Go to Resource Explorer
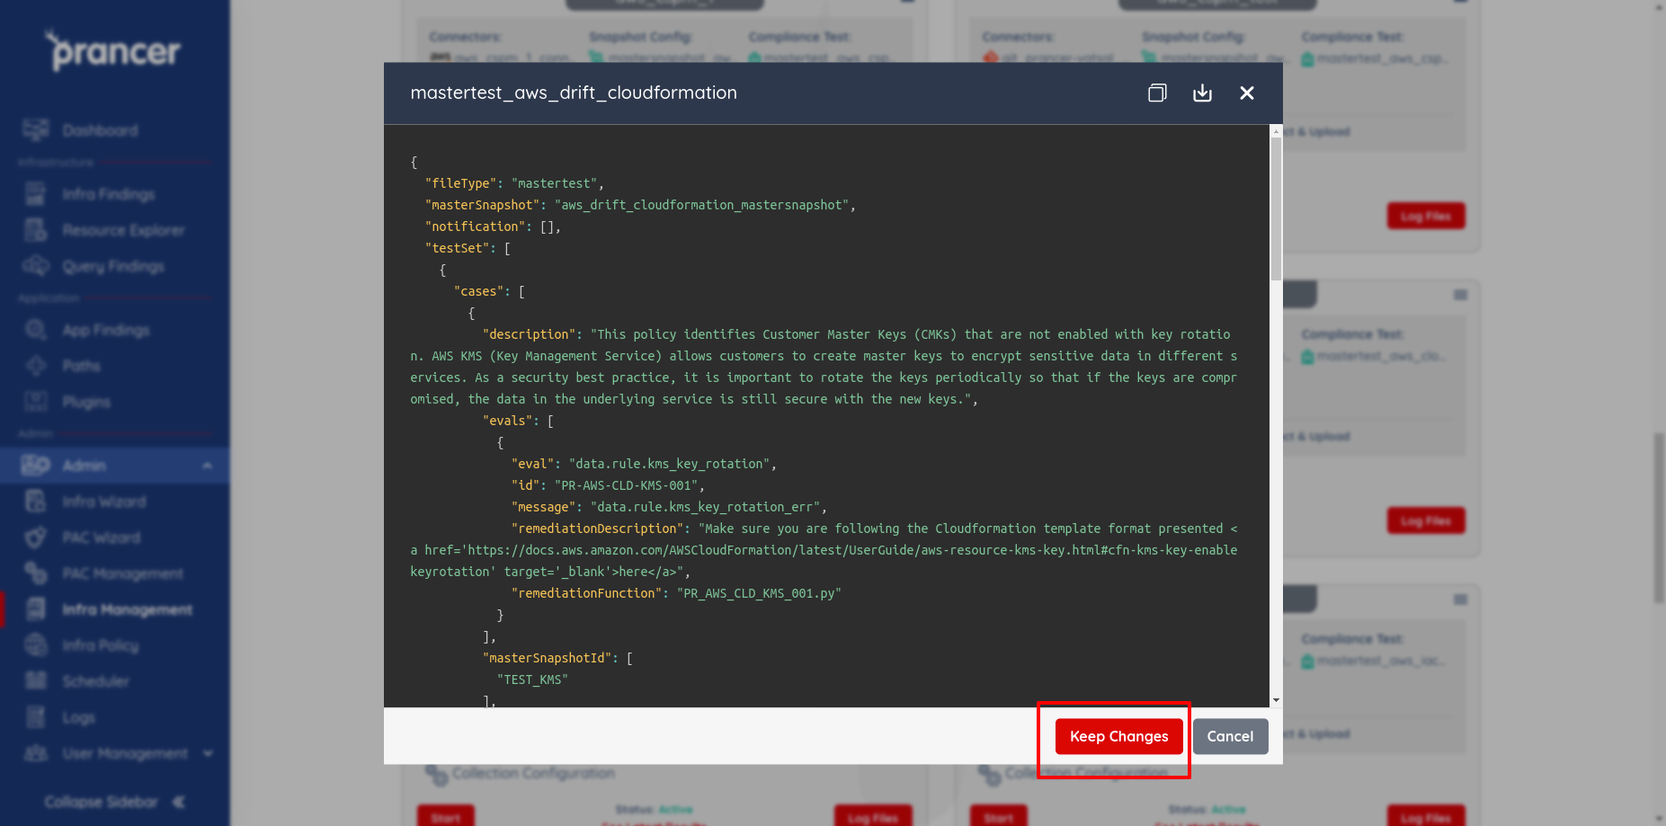 point(123,230)
